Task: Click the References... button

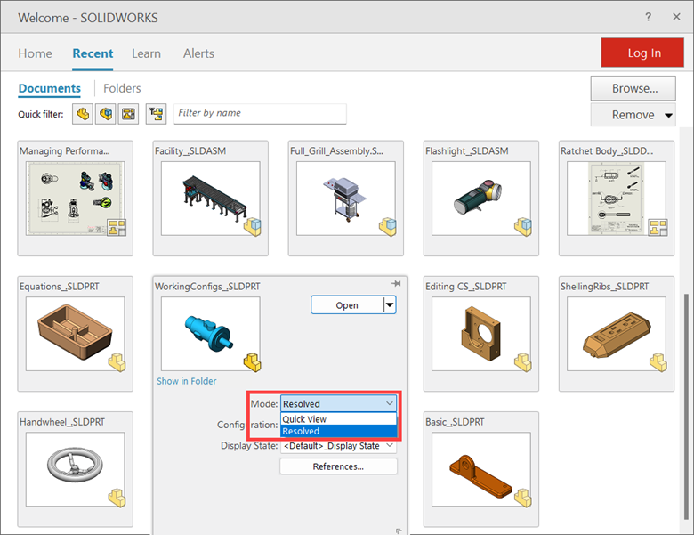Action: click(339, 466)
